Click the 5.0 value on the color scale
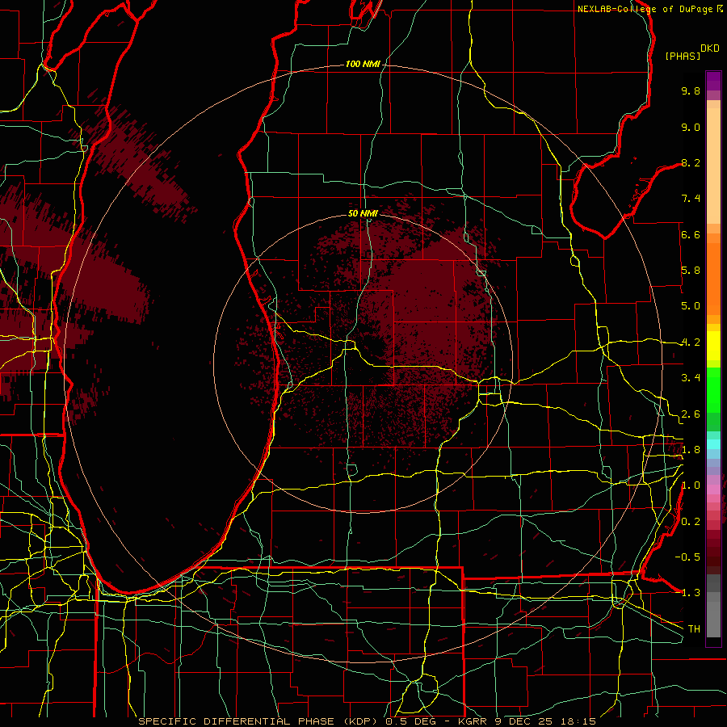 [691, 306]
